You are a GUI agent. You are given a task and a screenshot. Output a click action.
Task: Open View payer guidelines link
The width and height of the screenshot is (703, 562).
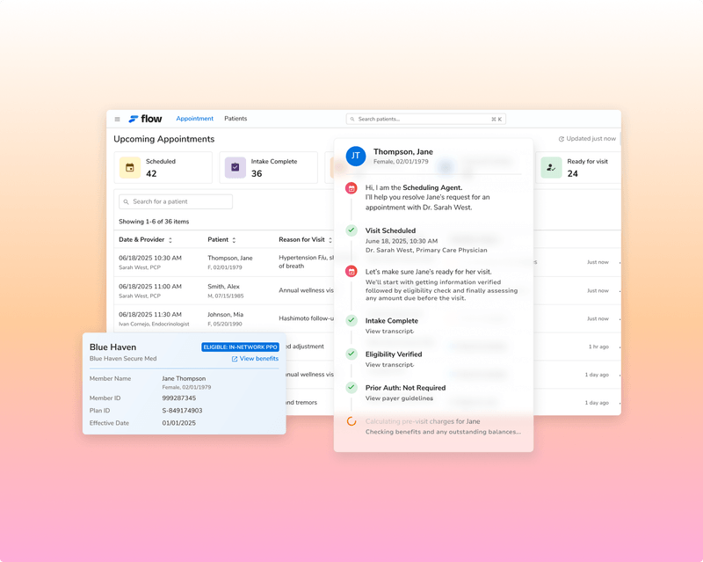(x=399, y=398)
